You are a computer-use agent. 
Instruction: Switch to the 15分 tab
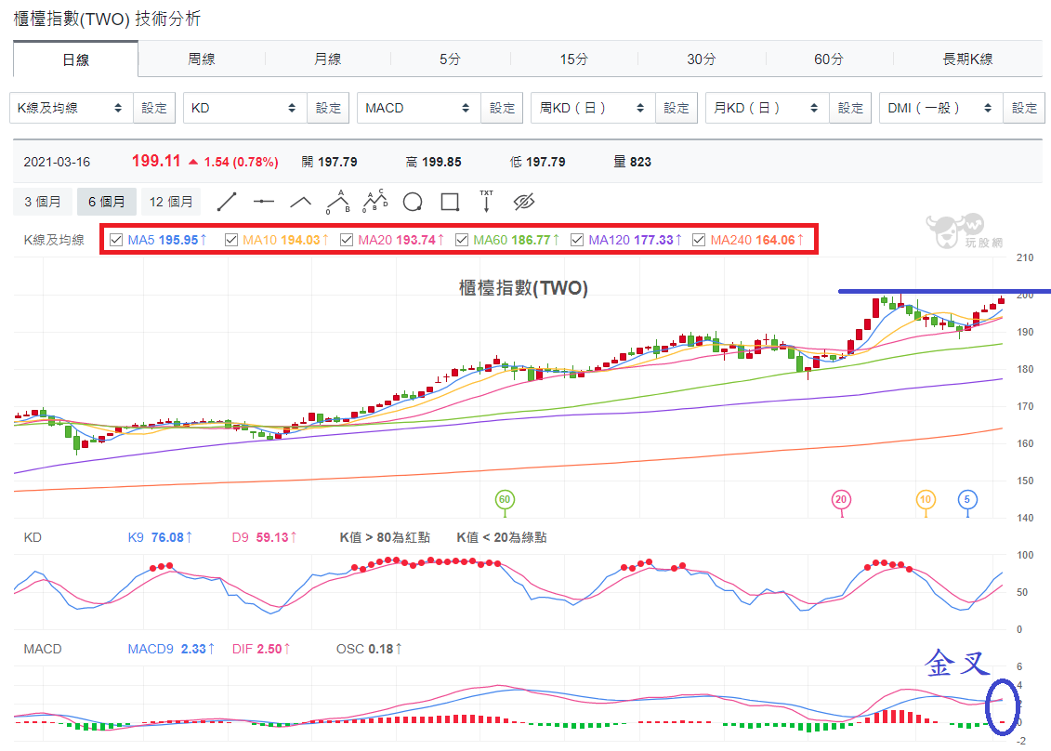574,59
